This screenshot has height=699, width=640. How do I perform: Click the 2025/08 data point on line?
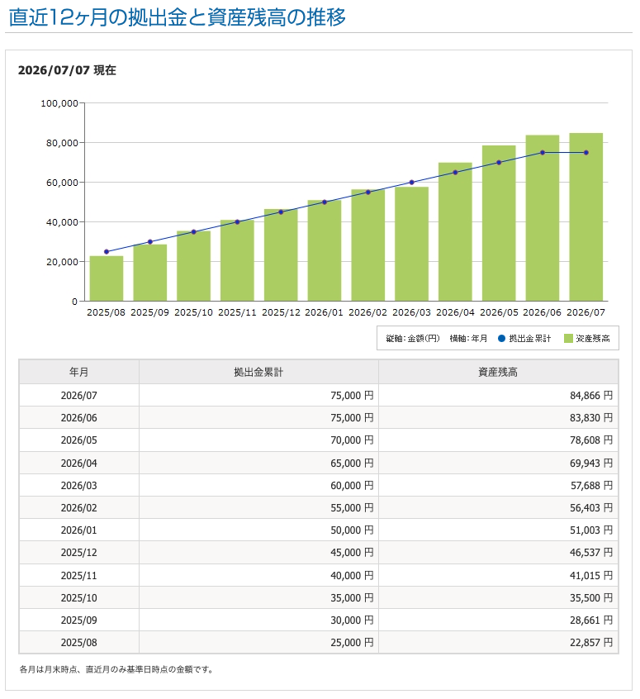point(107,252)
